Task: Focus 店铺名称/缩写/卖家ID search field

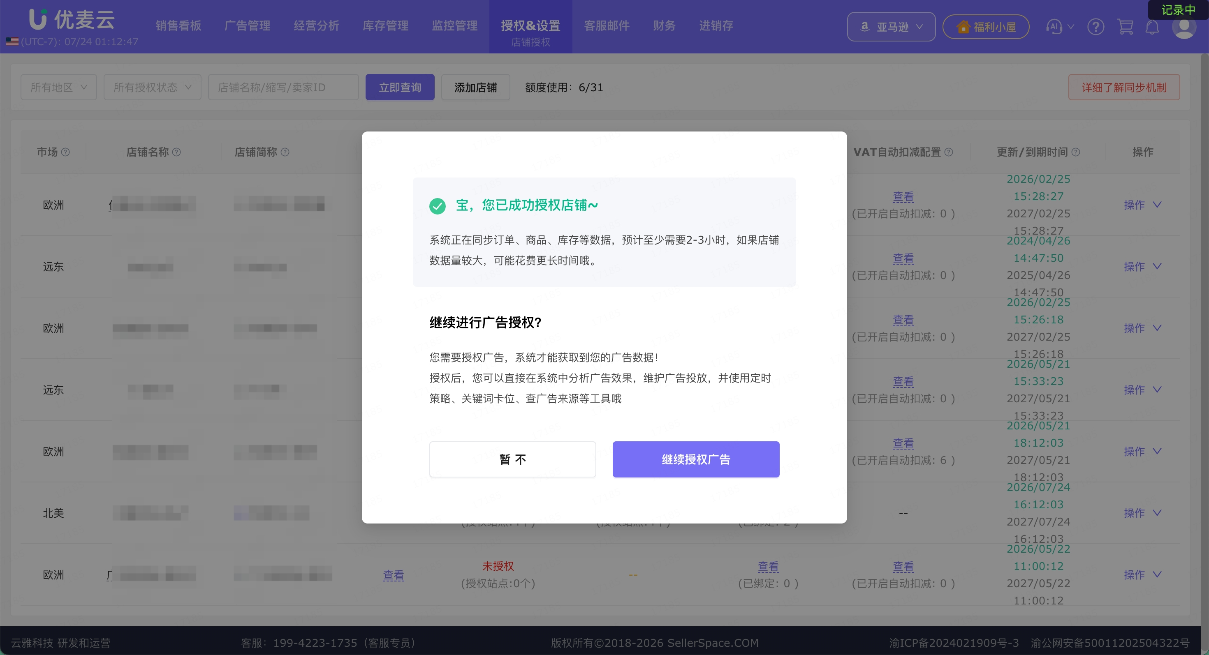Action: [x=283, y=87]
